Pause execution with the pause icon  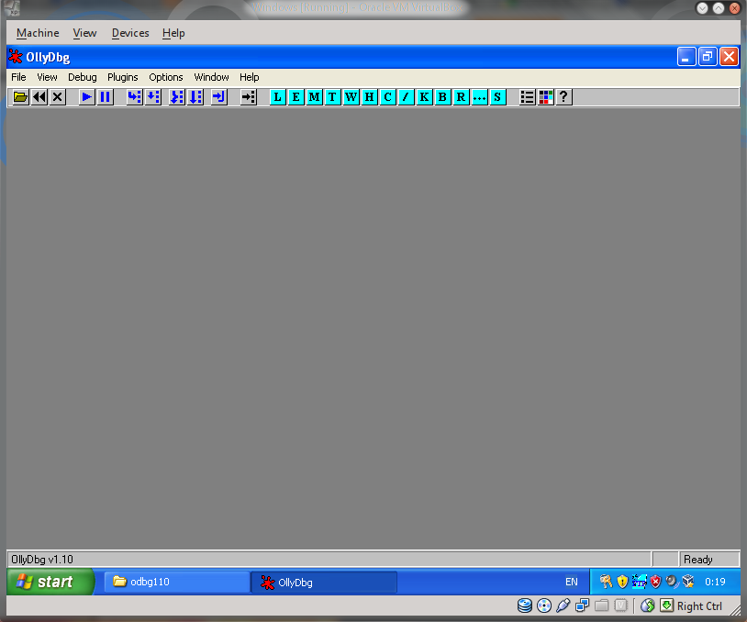coord(106,97)
